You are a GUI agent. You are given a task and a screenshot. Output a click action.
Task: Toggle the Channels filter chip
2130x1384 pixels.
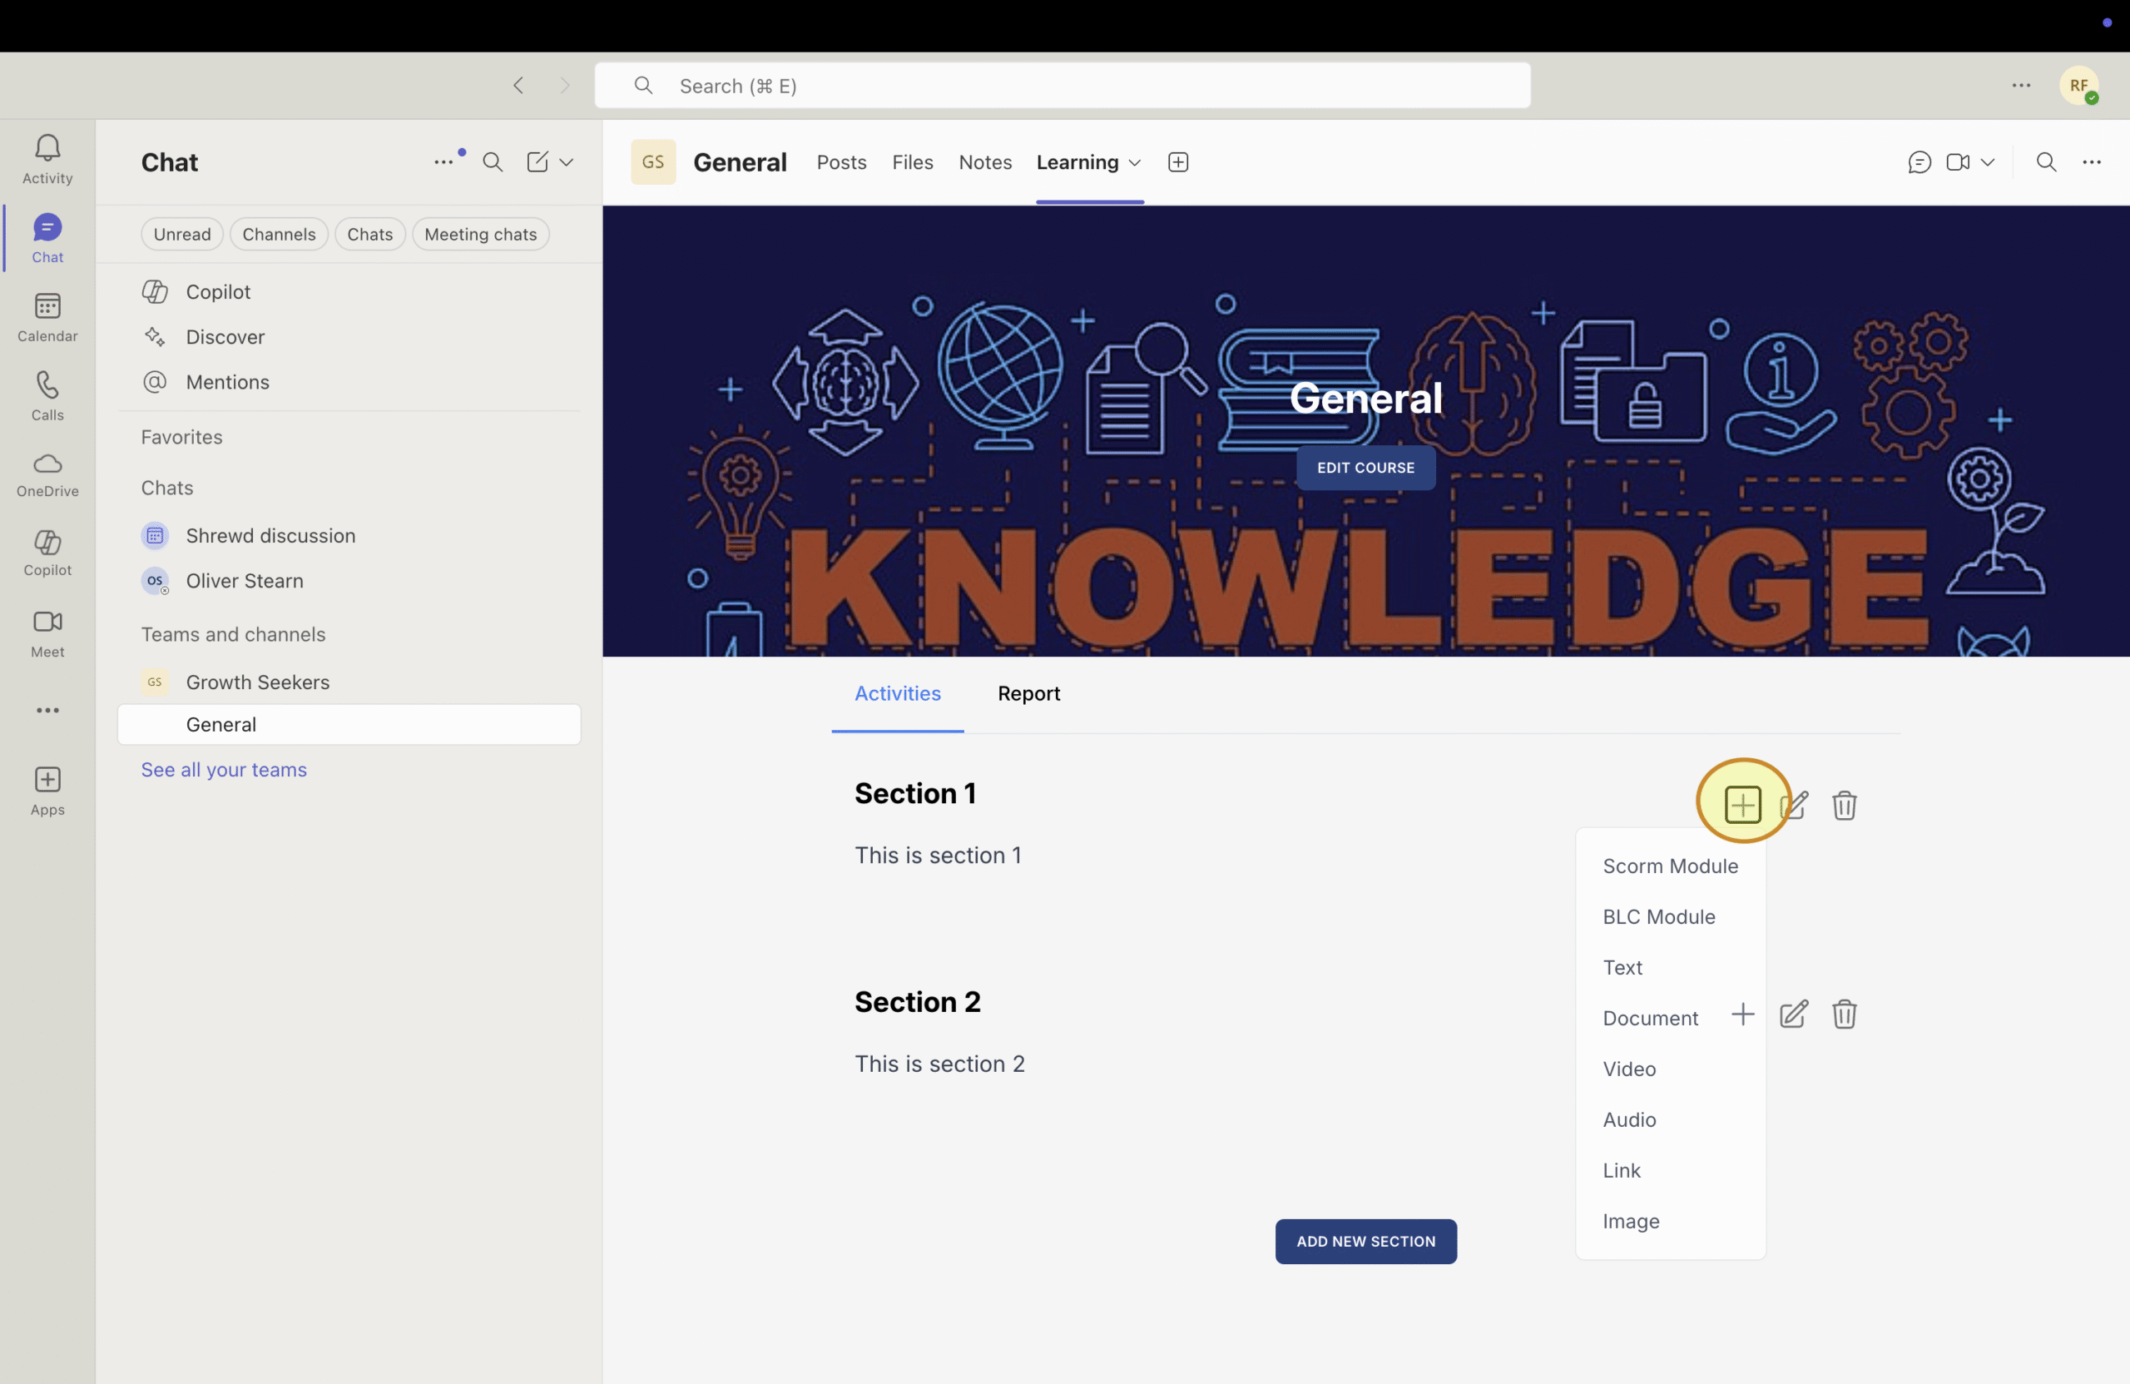279,235
